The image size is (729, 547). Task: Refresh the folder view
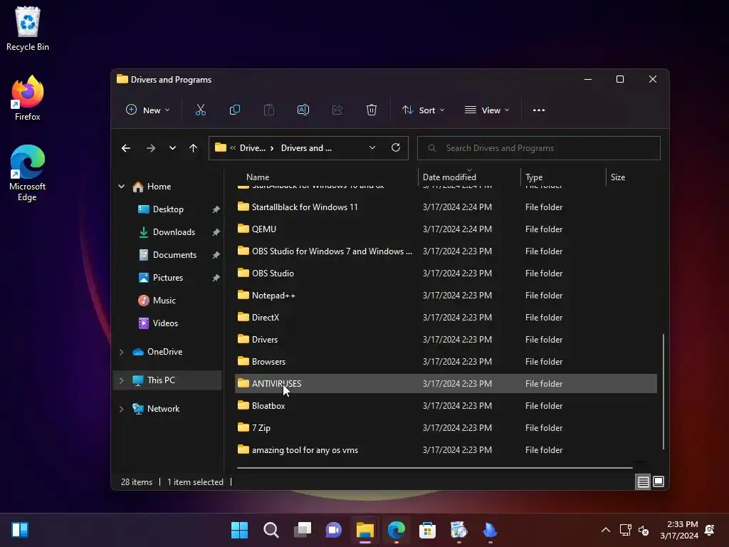point(396,147)
